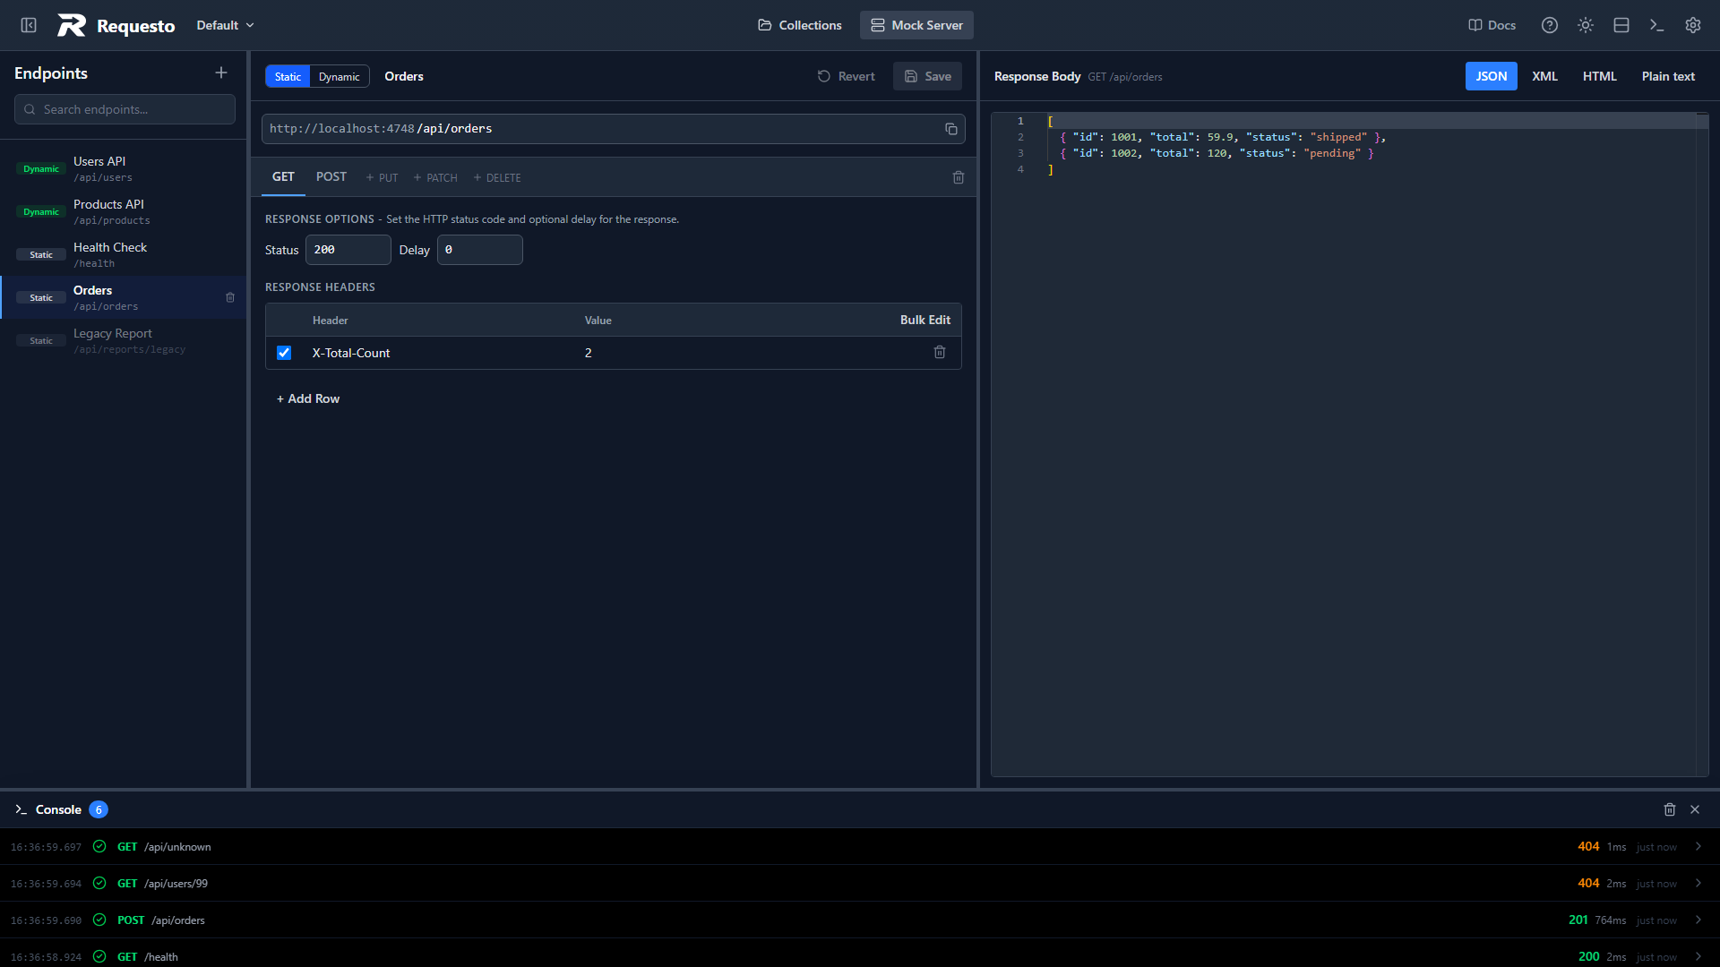This screenshot has width=1720, height=967.
Task: Click success icon on POST /api/orders log
Action: coord(99,920)
